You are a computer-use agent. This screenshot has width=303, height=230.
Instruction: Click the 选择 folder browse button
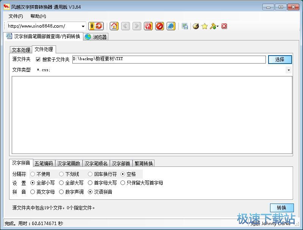280,59
